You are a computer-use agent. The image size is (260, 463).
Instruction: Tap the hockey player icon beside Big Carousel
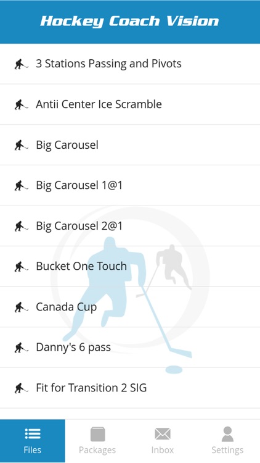point(22,145)
